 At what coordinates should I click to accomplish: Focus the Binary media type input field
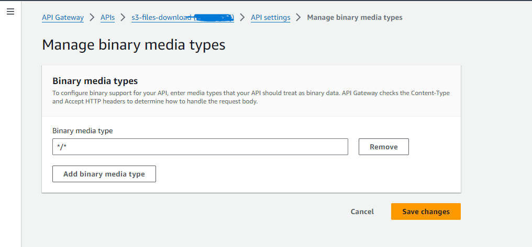200,147
